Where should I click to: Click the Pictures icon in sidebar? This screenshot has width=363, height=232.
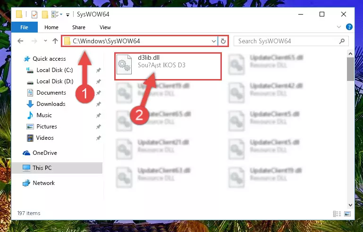30,127
